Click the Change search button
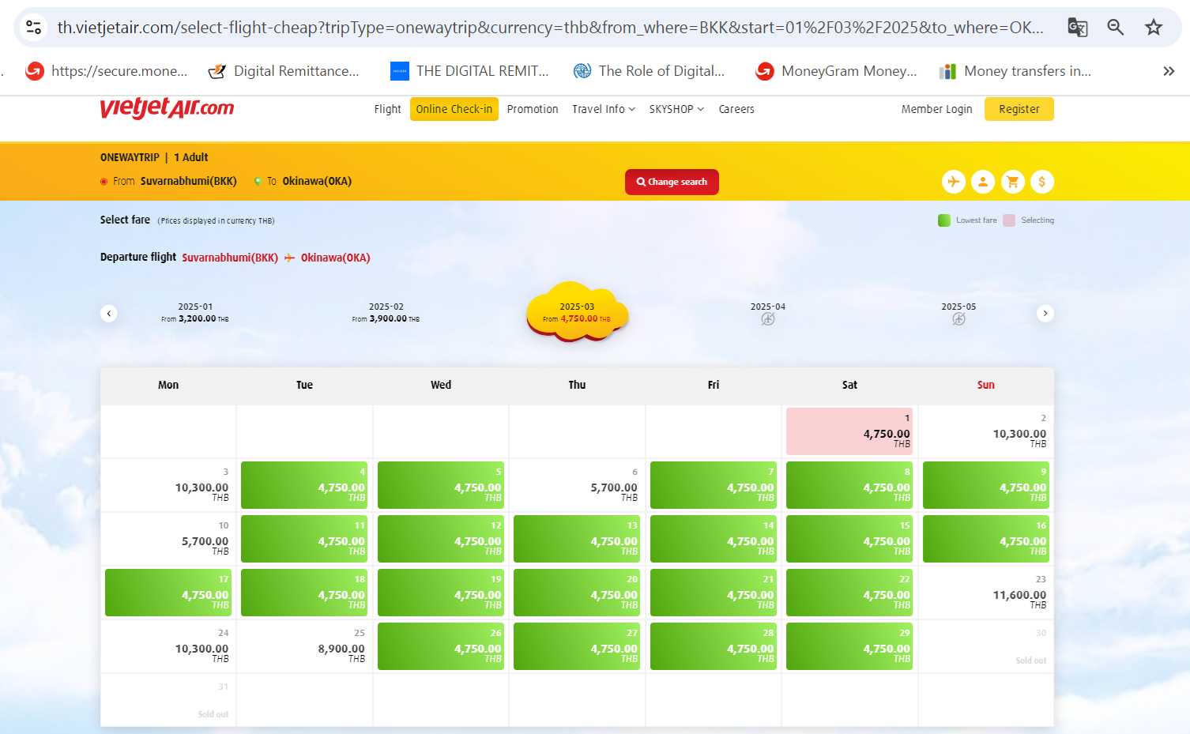The height and width of the screenshot is (734, 1190). pos(672,182)
